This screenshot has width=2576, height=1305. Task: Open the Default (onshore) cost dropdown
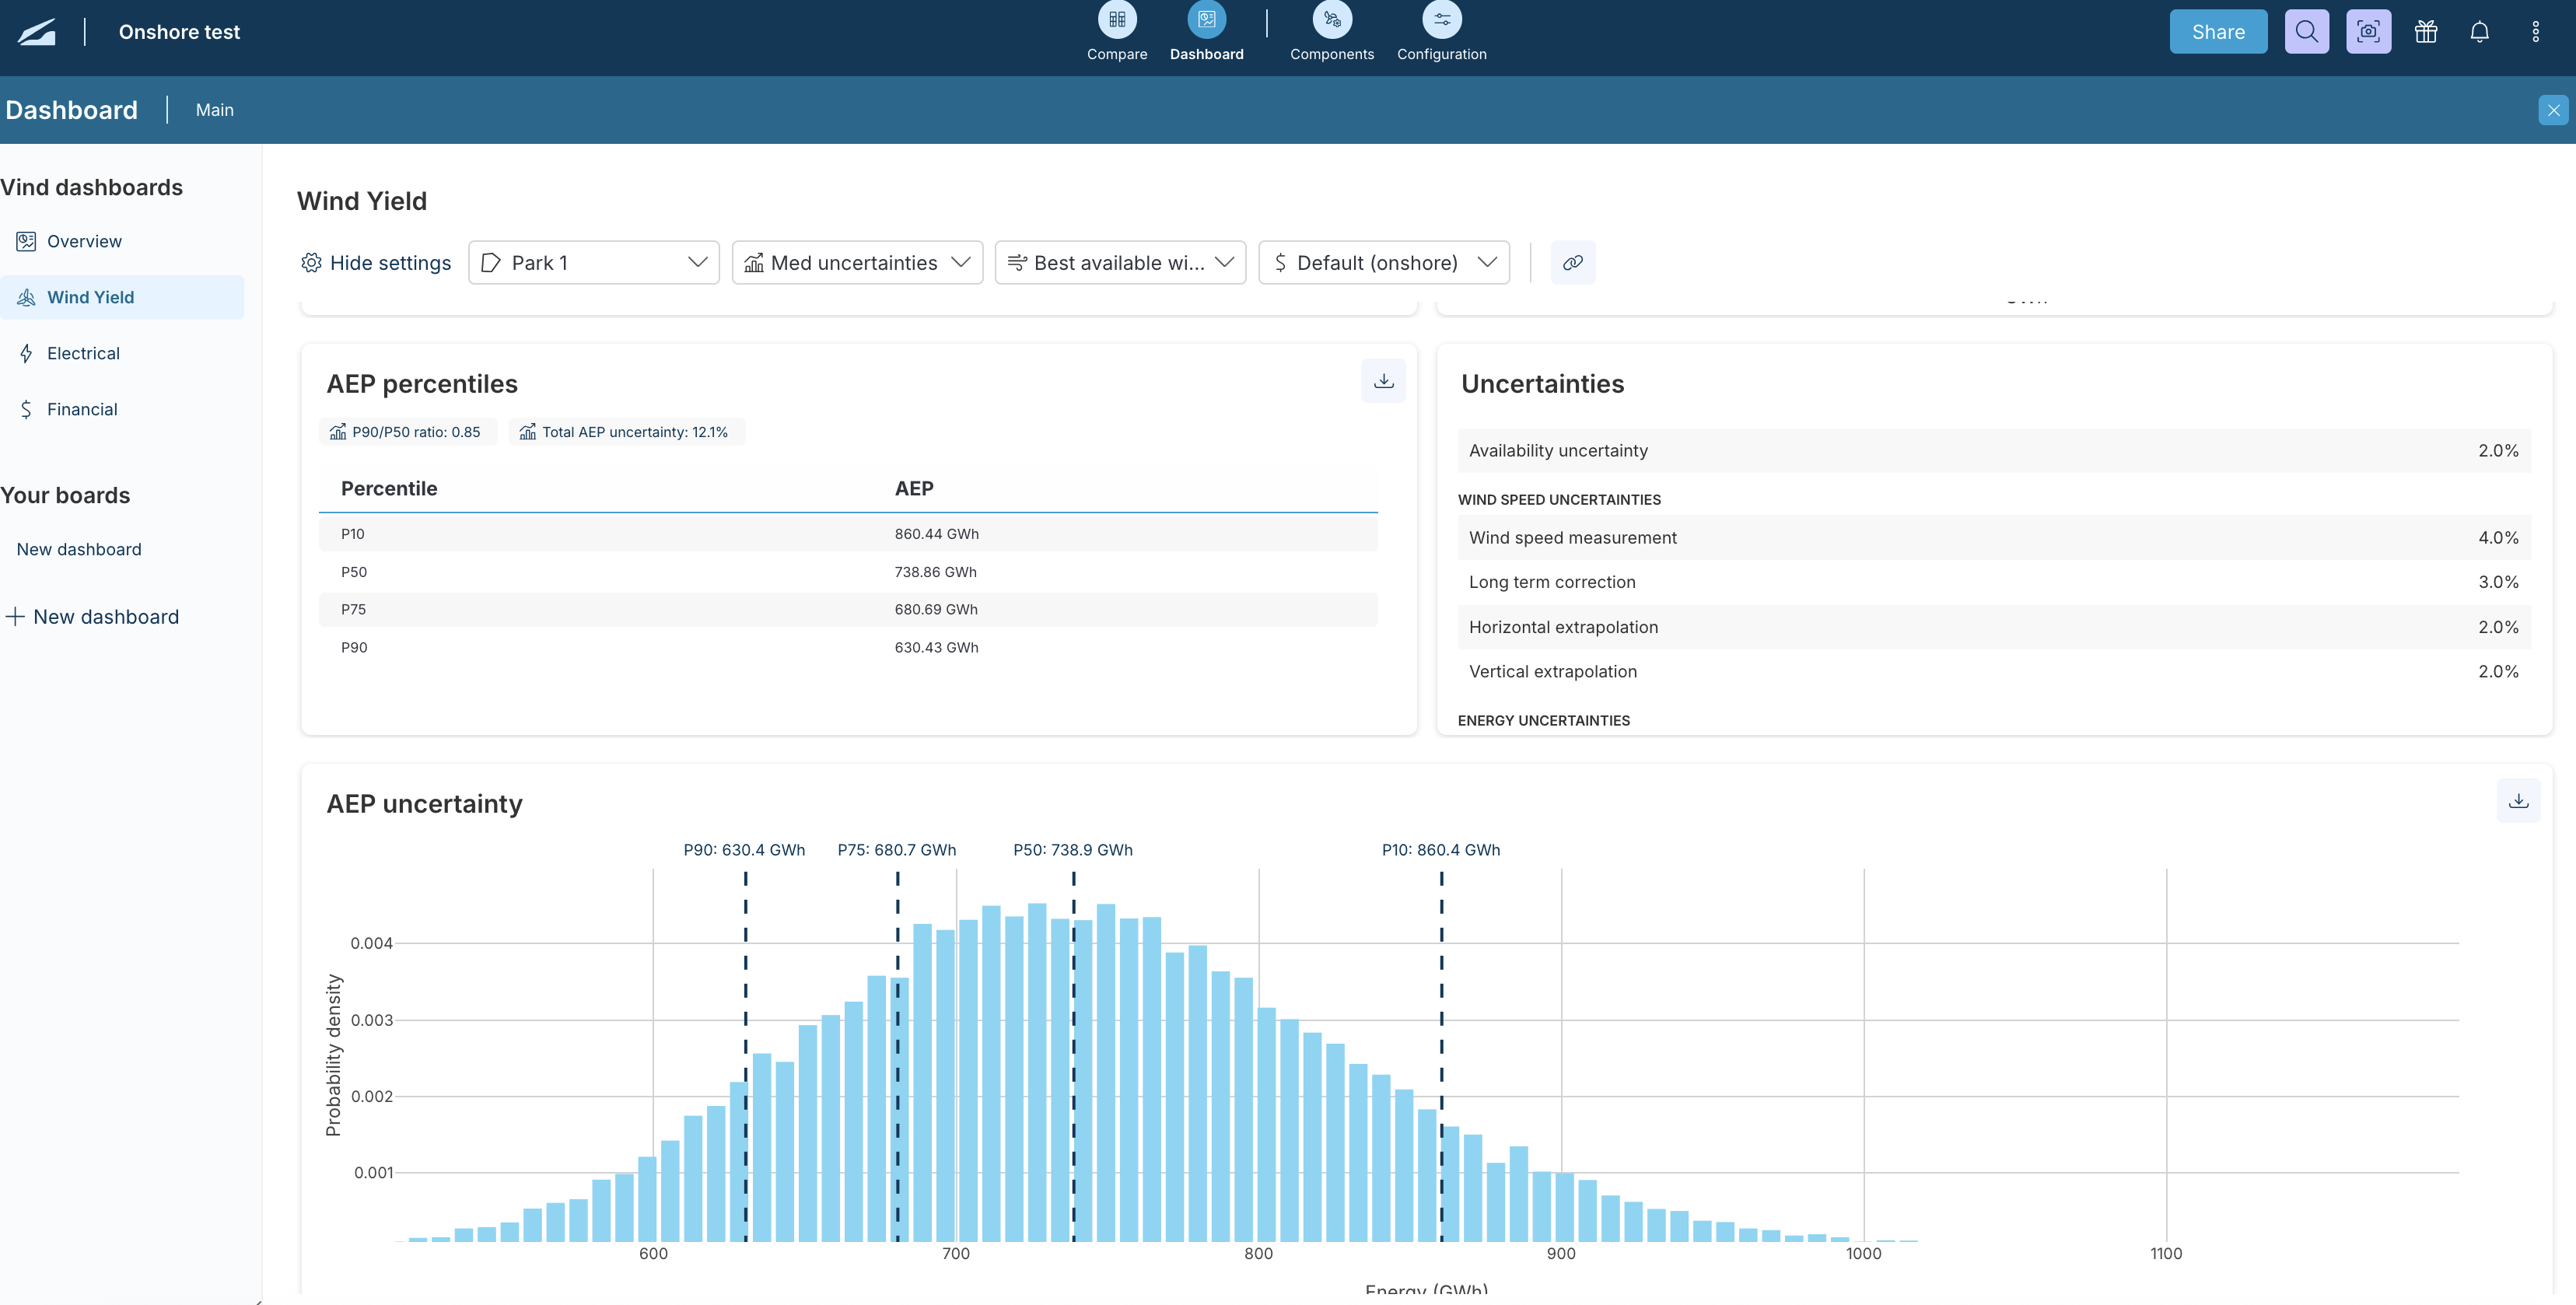click(1383, 263)
